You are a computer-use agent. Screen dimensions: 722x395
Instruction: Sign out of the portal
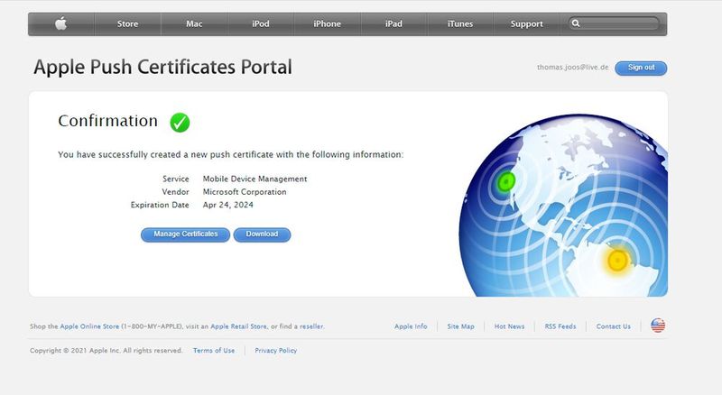[x=641, y=68]
